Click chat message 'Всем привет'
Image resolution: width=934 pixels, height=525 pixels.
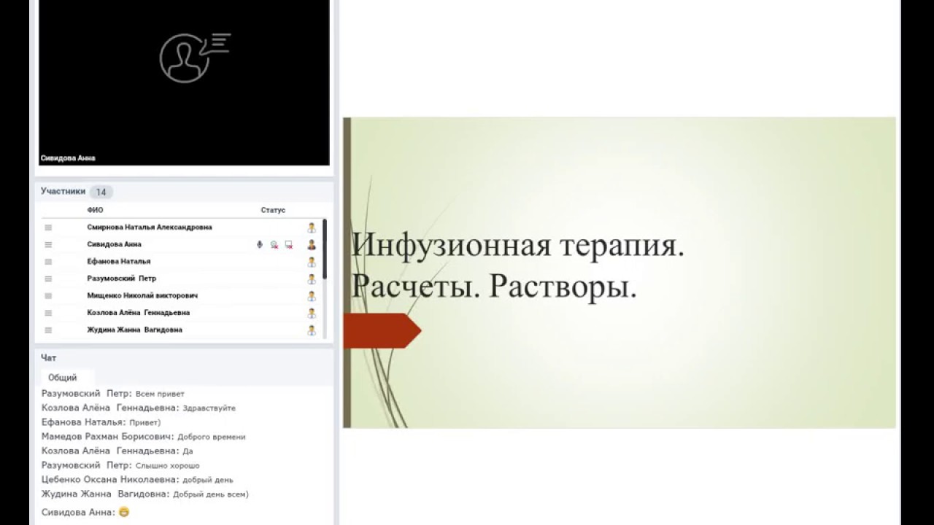coord(160,394)
